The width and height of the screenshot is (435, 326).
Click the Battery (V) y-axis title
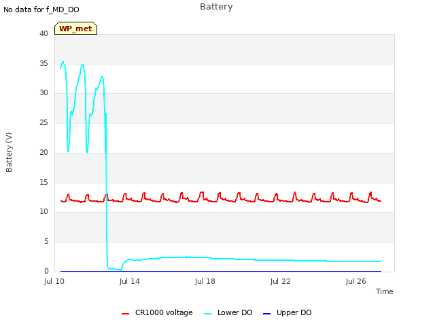point(9,152)
